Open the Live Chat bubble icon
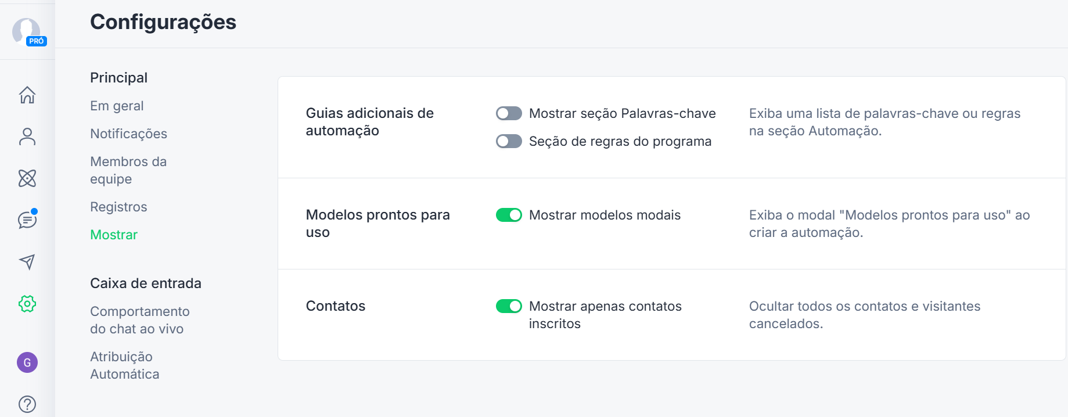1068x417 pixels. click(27, 220)
